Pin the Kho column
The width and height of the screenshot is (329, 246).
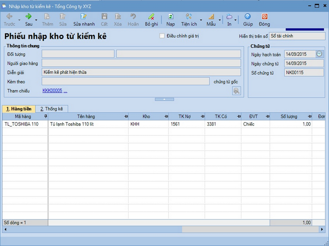[166, 116]
